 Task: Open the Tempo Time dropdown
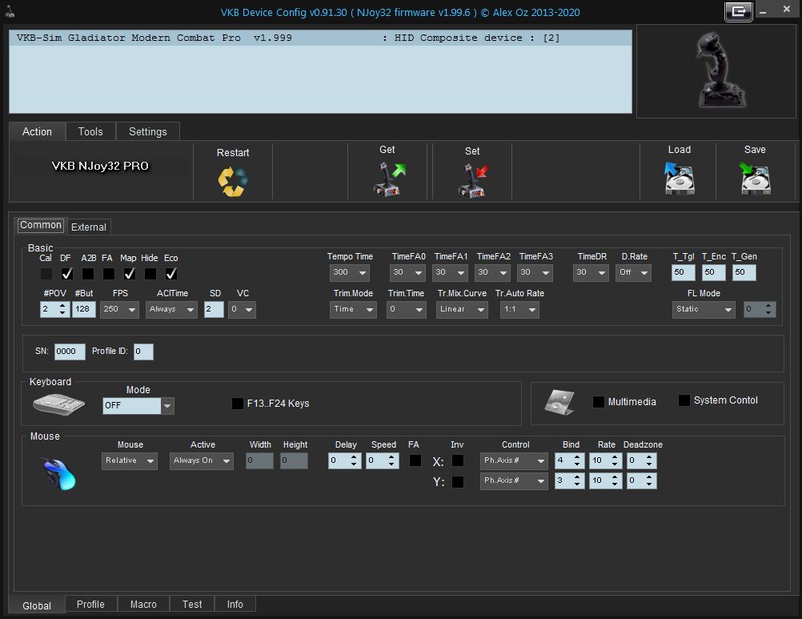click(x=349, y=272)
